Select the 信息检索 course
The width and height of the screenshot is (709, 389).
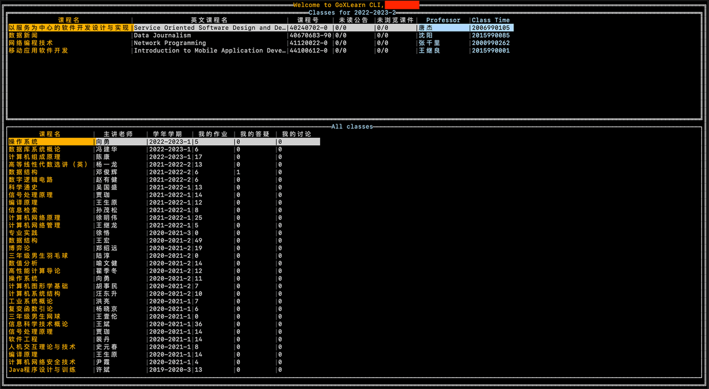point(23,210)
